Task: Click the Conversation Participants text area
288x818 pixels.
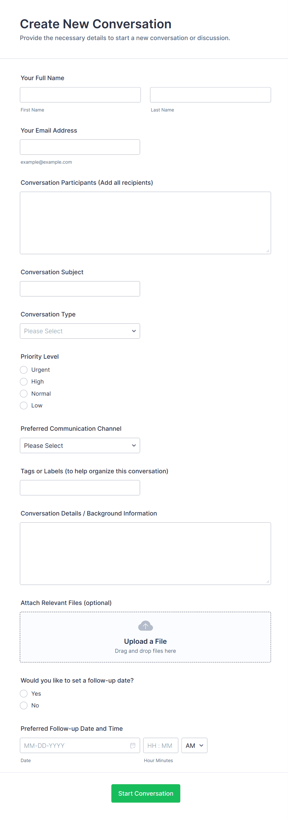Action: coord(145,223)
